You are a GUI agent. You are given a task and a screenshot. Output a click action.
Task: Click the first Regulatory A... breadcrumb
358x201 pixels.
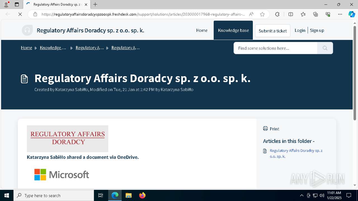(90, 48)
